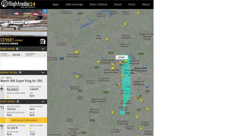This screenshot has height=136, width=239.
Task: Close the flight info panel
Action: (45, 11)
